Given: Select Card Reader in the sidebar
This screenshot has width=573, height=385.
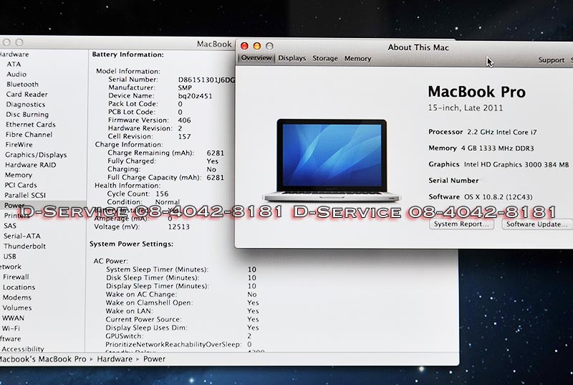Looking at the screenshot, I should [x=27, y=95].
